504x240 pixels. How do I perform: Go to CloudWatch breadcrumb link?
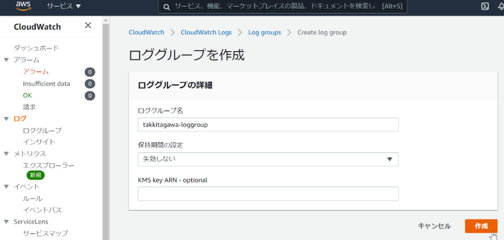[x=146, y=32]
